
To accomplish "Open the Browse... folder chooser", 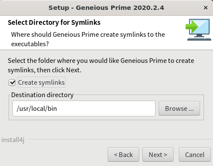I will pyautogui.click(x=179, y=108).
